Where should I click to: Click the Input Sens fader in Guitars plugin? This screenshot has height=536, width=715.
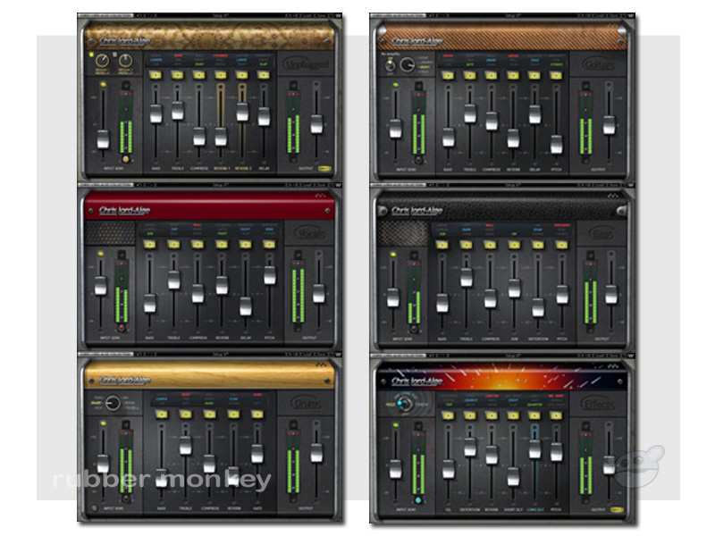[x=395, y=129]
